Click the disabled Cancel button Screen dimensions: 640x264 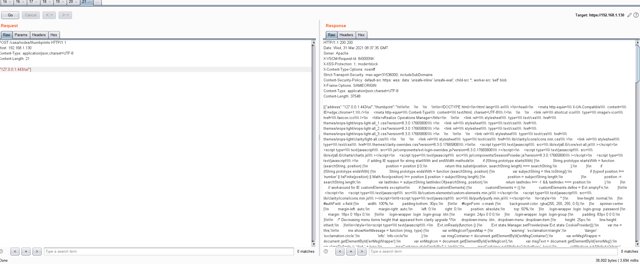31,15
